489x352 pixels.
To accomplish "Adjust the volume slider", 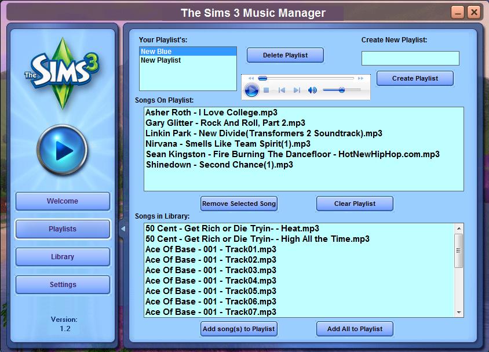I will (342, 90).
